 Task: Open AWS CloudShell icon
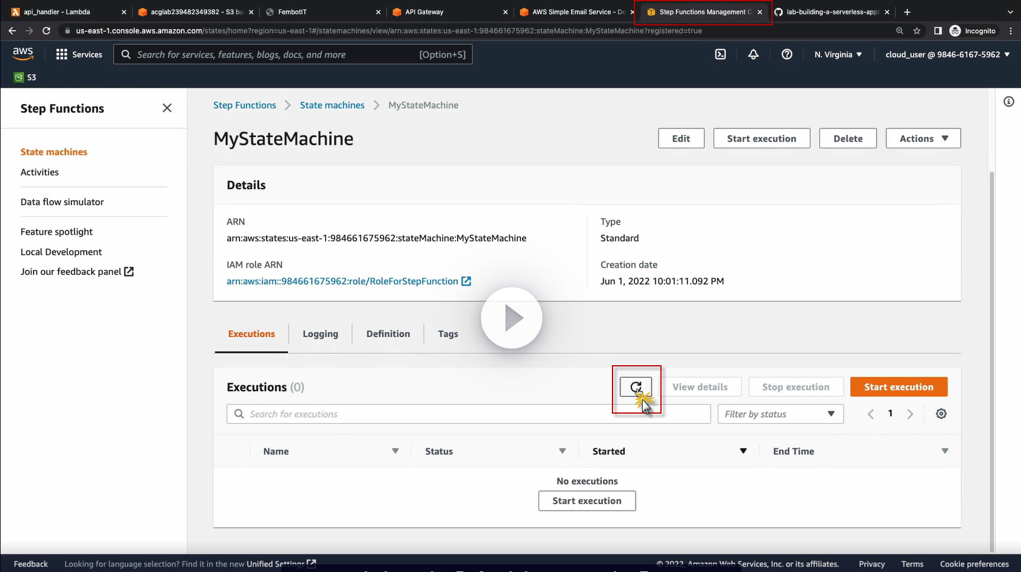point(720,54)
